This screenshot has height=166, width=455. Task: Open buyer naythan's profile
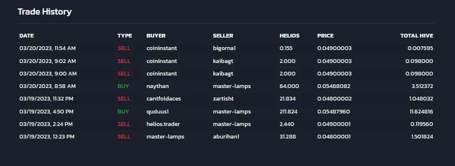tap(158, 86)
